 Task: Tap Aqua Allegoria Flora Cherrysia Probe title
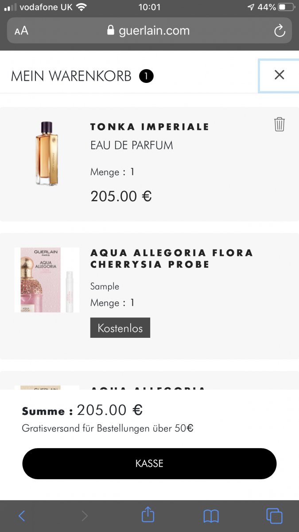click(x=171, y=258)
